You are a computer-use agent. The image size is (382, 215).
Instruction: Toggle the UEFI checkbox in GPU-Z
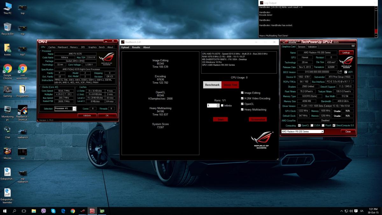tap(346, 72)
